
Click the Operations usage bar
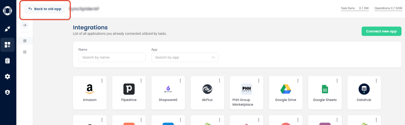click(x=388, y=10)
